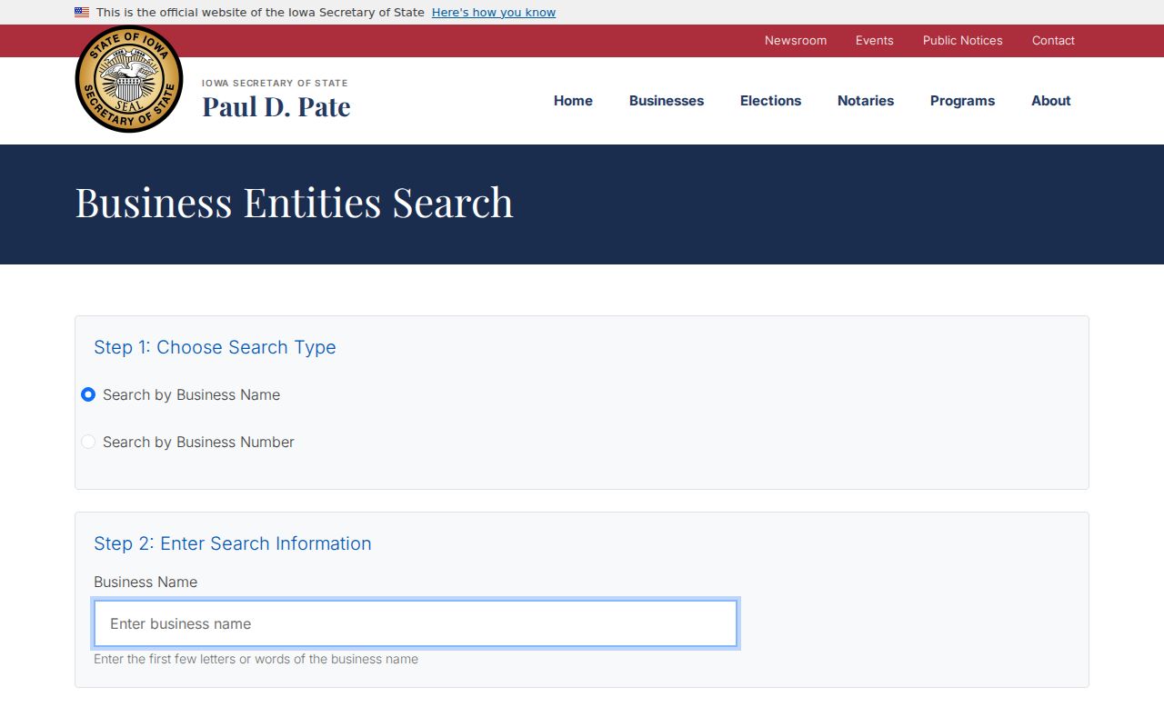This screenshot has height=727, width=1164.
Task: Click the Business Name field label
Action: click(x=145, y=582)
